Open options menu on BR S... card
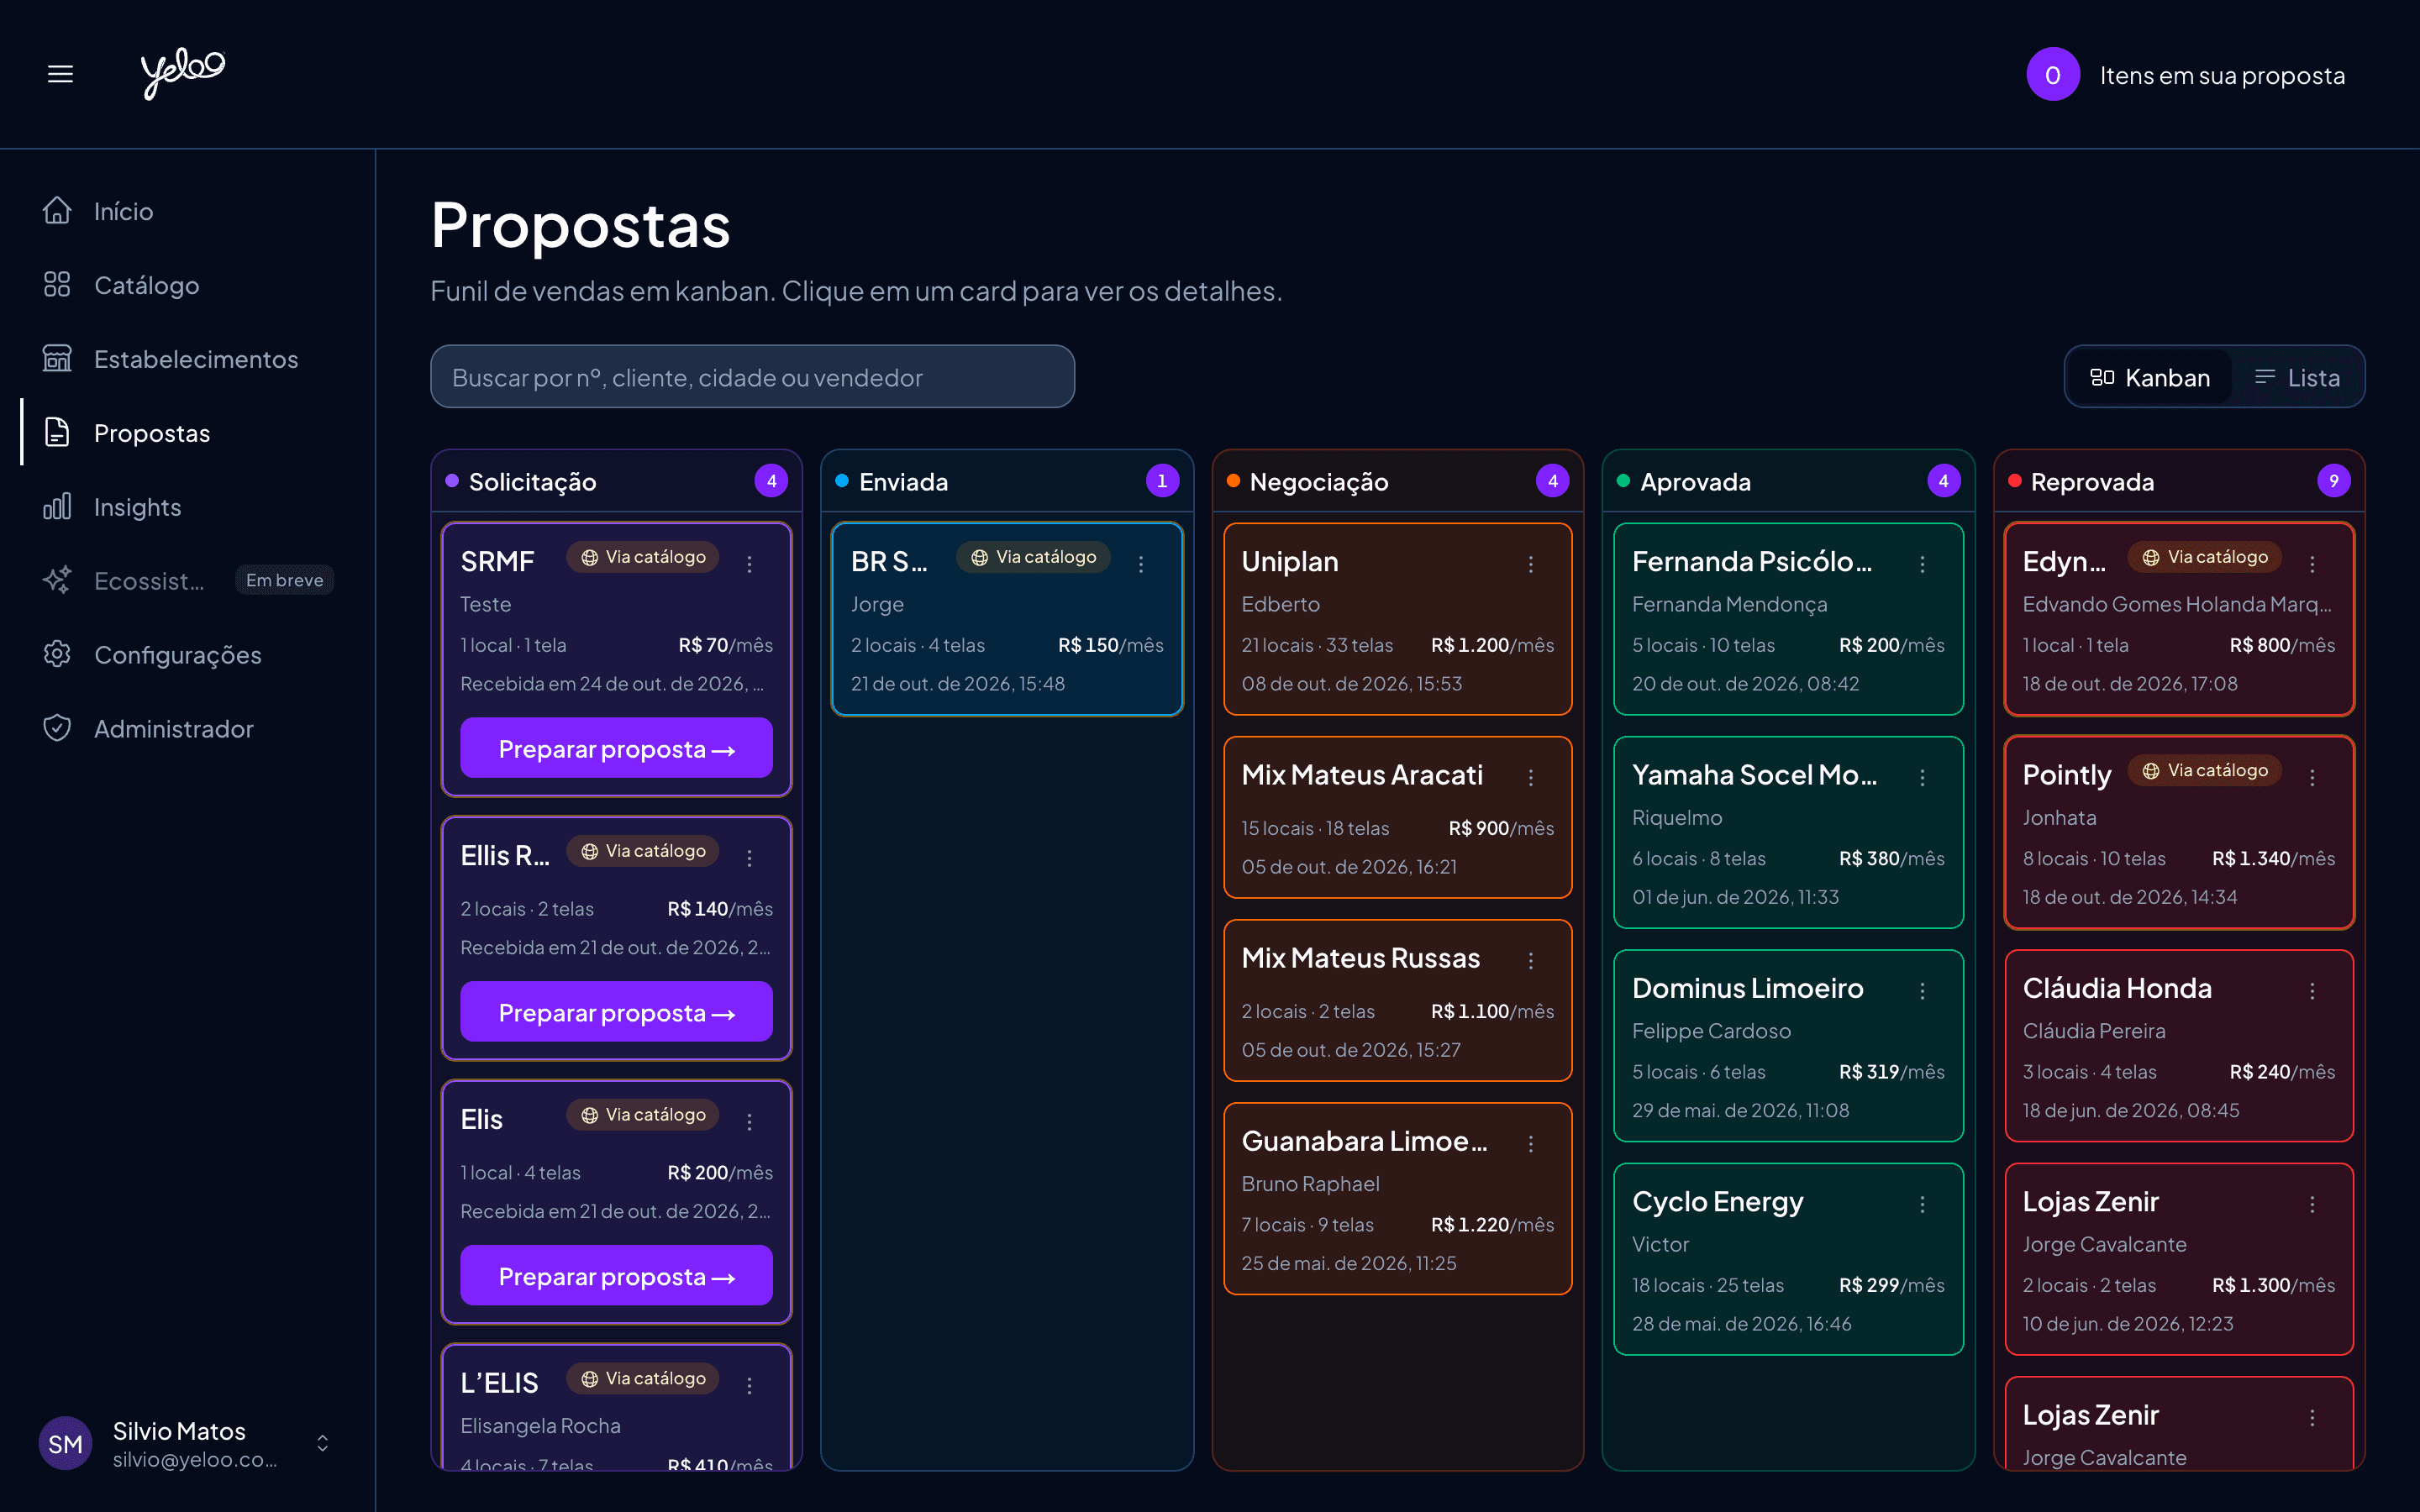The image size is (2420, 1512). click(x=1140, y=564)
